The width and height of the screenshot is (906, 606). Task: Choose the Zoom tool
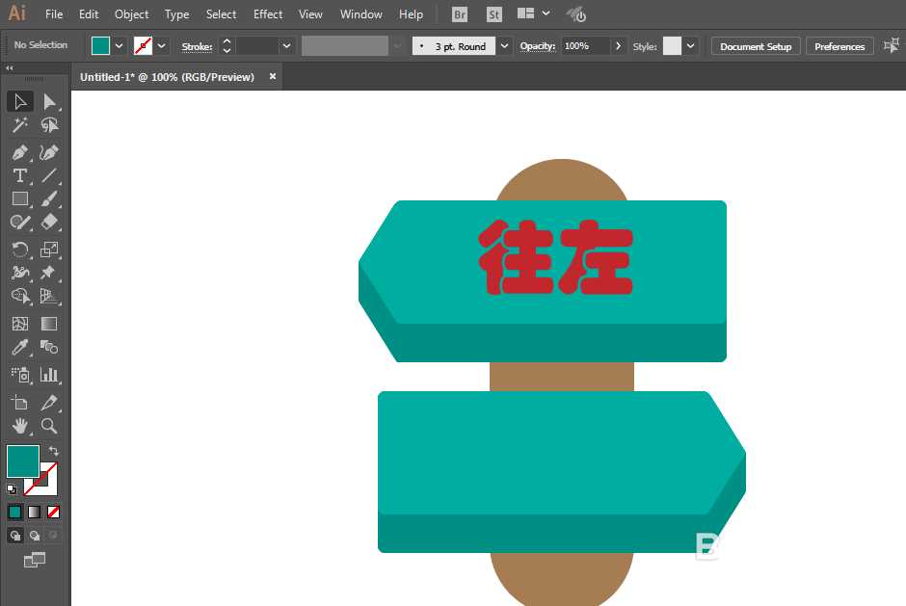click(51, 426)
